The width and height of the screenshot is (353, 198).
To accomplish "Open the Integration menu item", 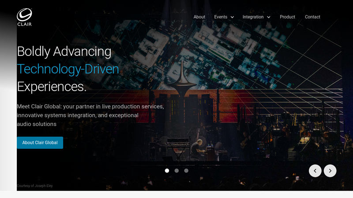I will coord(253,17).
